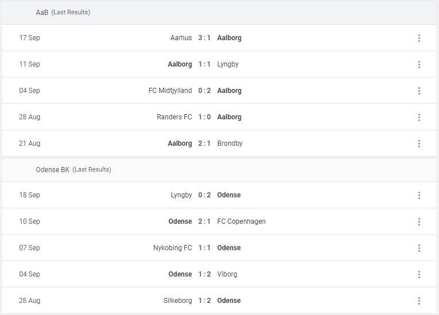Click the 0:2 score on 18 Sep
This screenshot has width=439, height=315.
(x=204, y=195)
